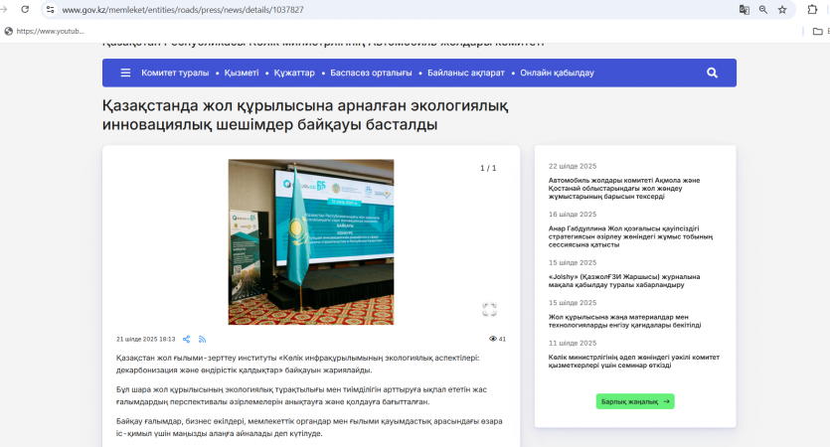Click the article photo with Kazakhstan flag
This screenshot has height=447, width=830.
tap(311, 241)
